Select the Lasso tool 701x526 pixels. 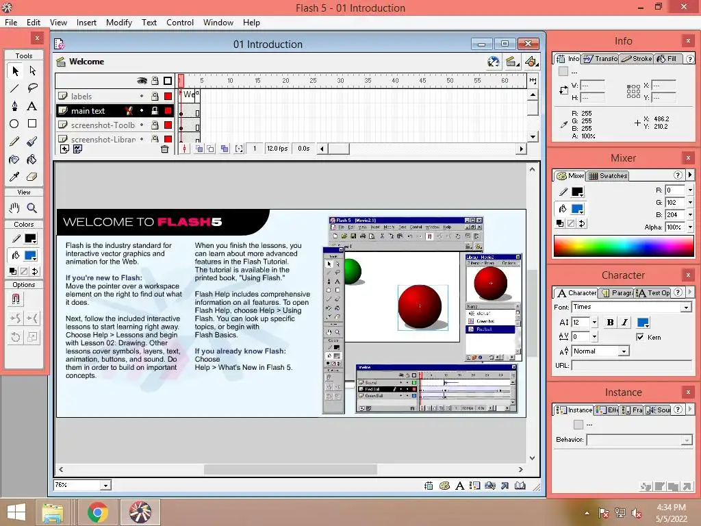32,88
